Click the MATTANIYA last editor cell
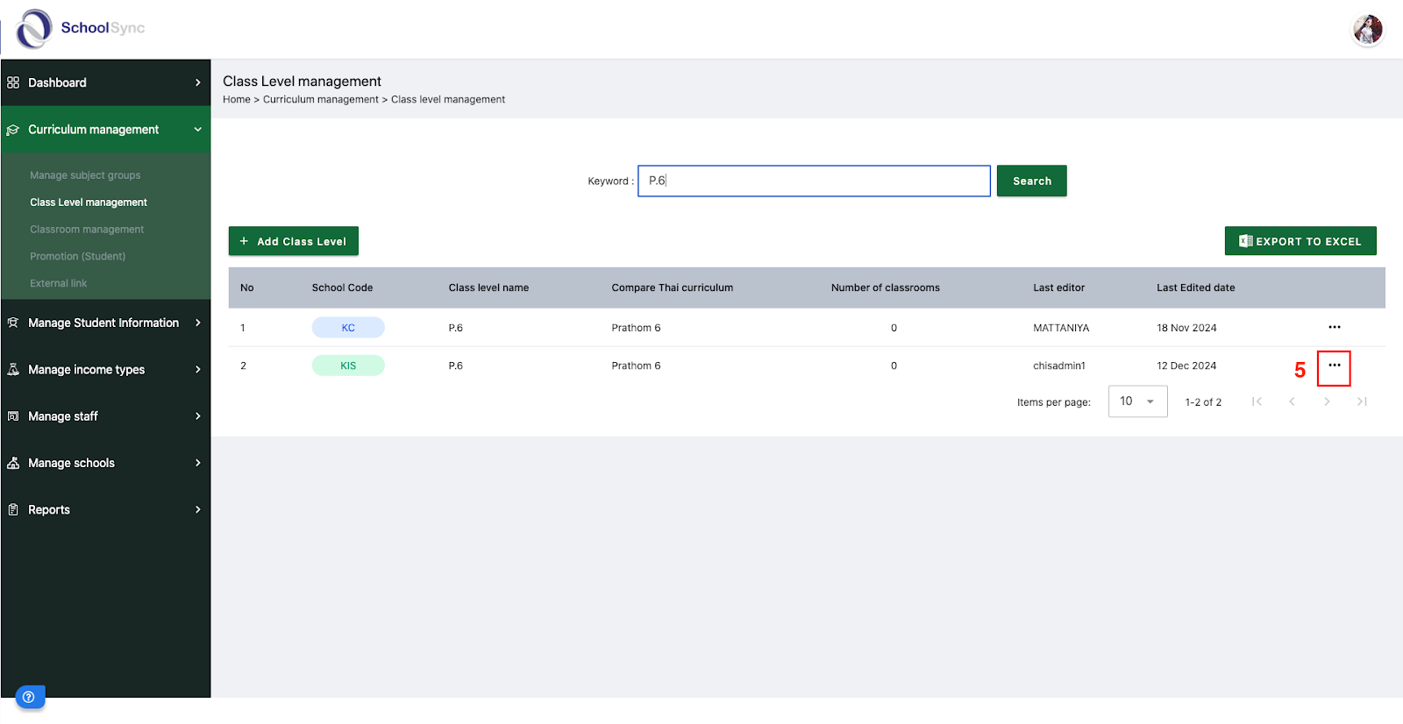This screenshot has height=724, width=1403. [x=1061, y=328]
